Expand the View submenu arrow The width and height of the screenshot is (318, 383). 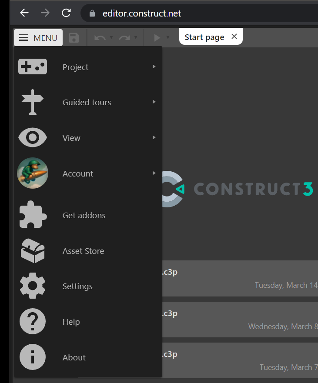(154, 137)
